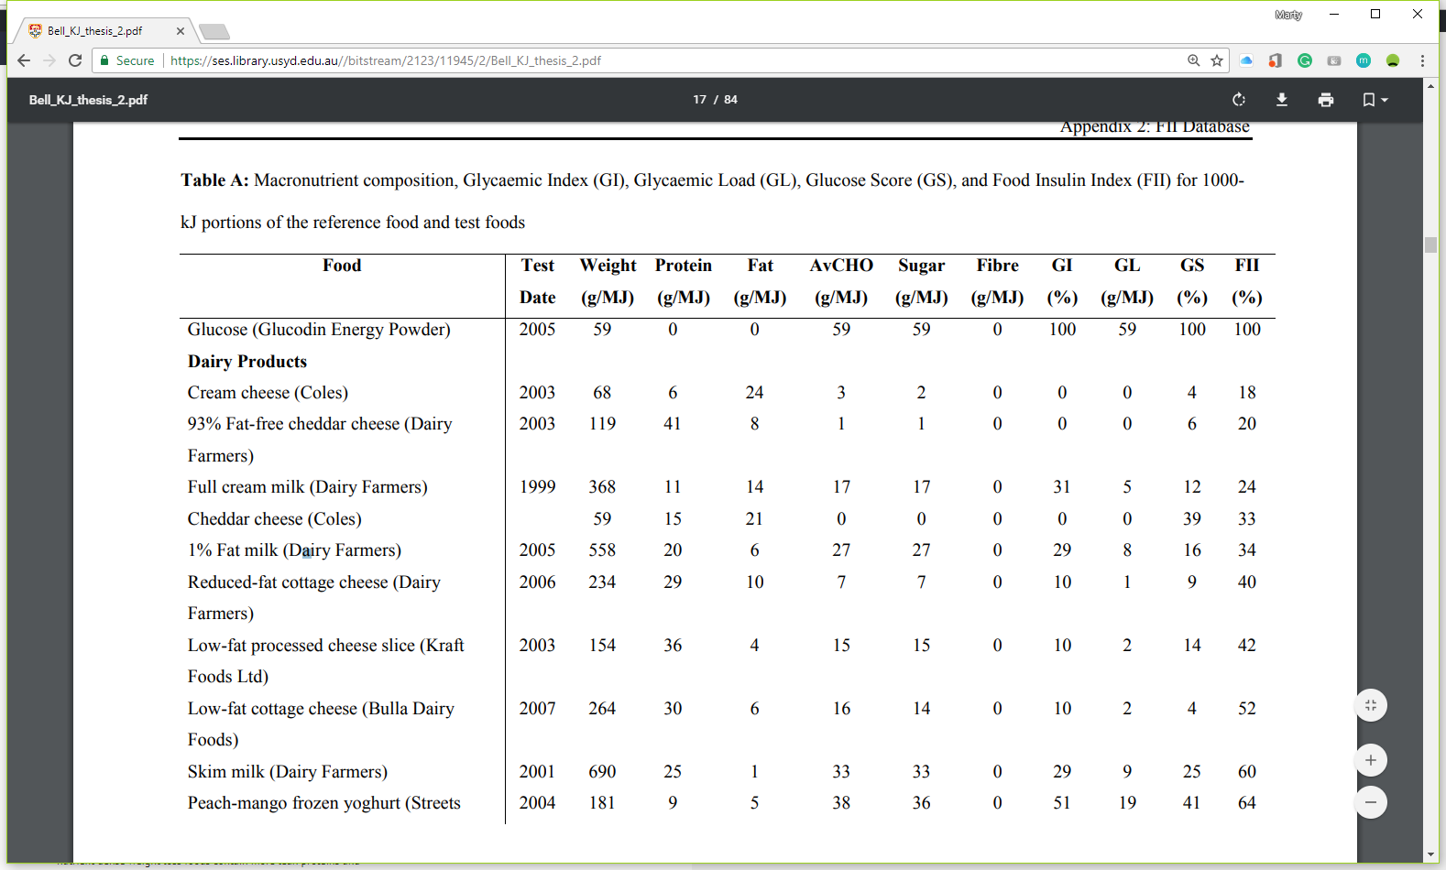This screenshot has height=870, width=1446.
Task: Click the vertical scrollbar down arrow
Action: [x=1430, y=855]
